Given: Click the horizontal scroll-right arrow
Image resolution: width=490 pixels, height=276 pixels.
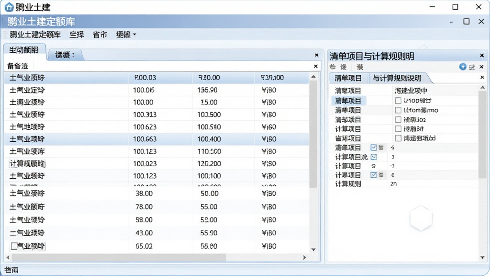Looking at the screenshot, I should click(305, 257).
